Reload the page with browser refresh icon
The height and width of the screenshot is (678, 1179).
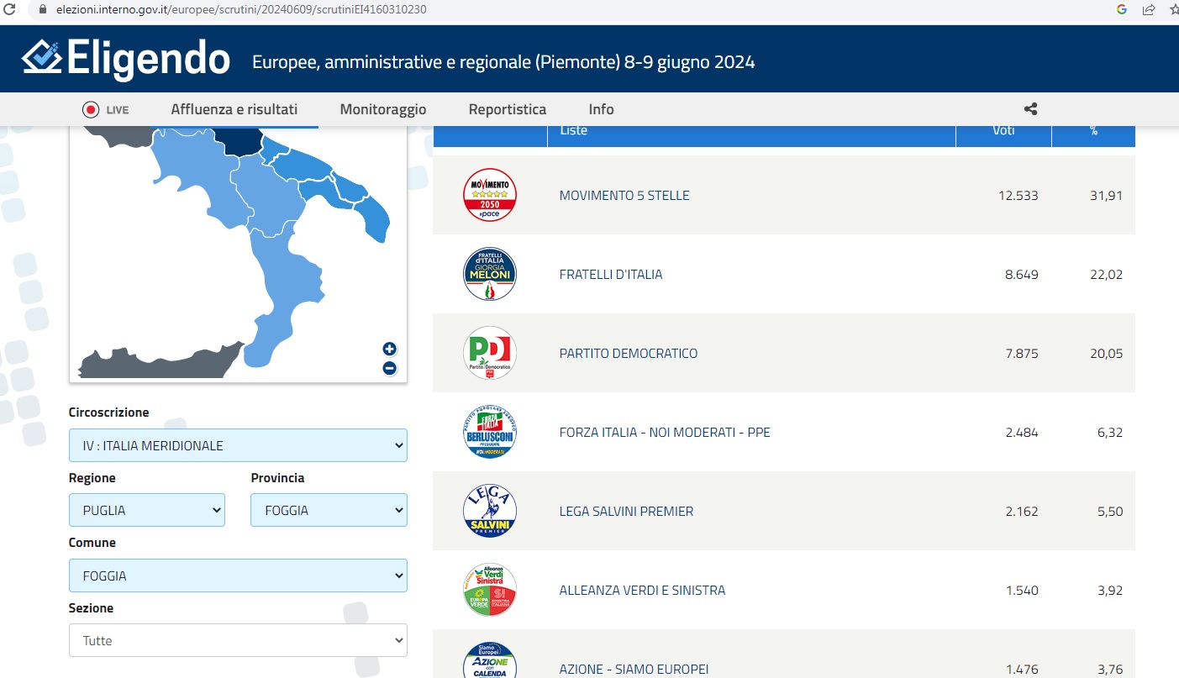(x=10, y=9)
